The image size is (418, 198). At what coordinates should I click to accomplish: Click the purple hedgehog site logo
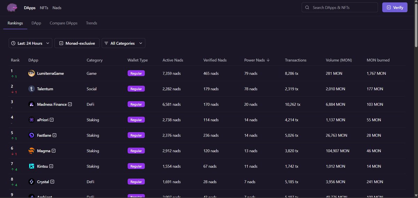pos(12,7)
